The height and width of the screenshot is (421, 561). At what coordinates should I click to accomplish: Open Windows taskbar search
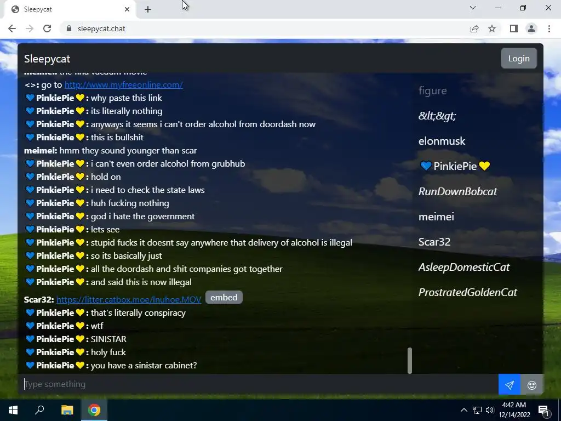pyautogui.click(x=39, y=410)
